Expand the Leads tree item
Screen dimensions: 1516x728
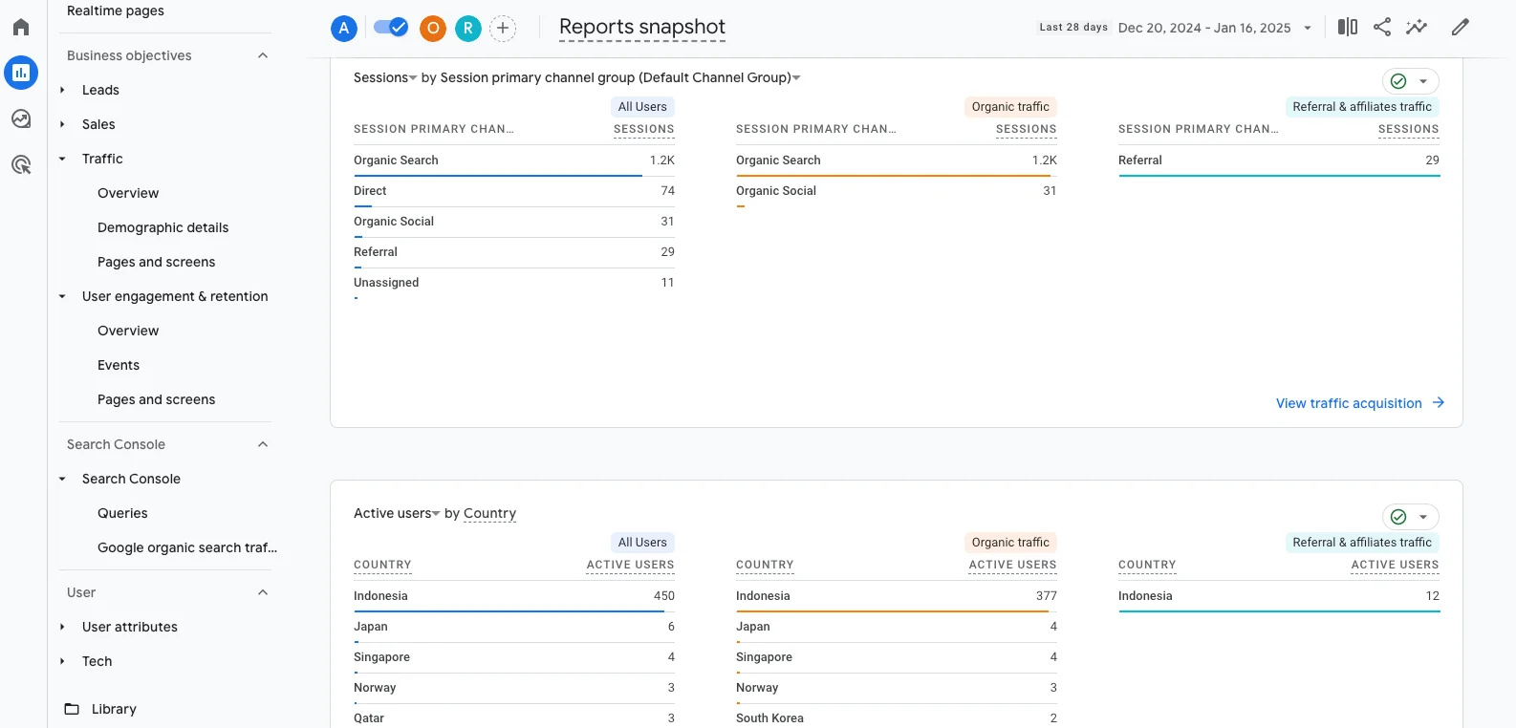62,90
